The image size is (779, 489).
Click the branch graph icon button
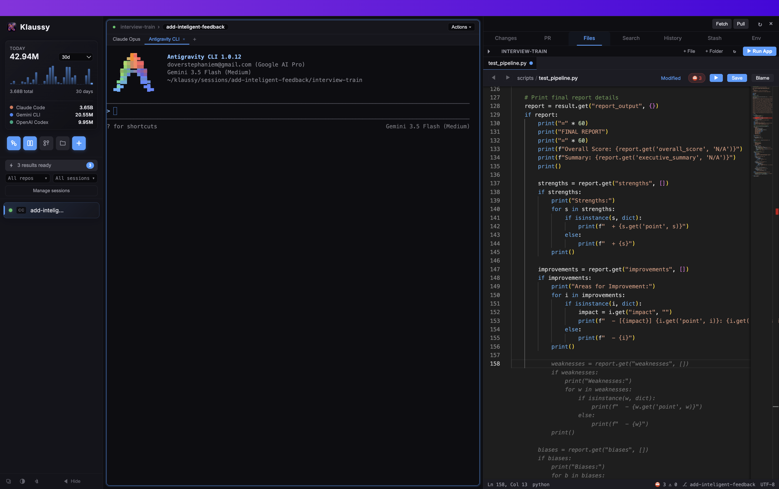(x=46, y=143)
